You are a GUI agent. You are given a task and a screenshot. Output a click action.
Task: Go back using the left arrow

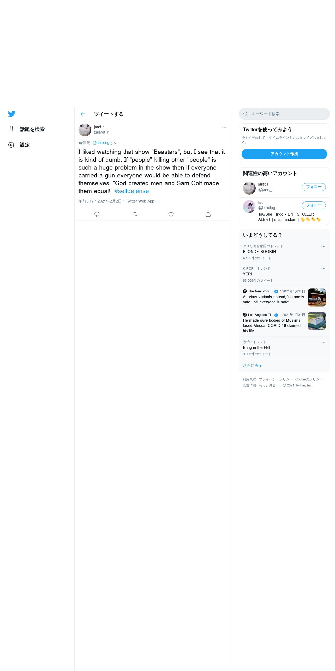click(82, 114)
